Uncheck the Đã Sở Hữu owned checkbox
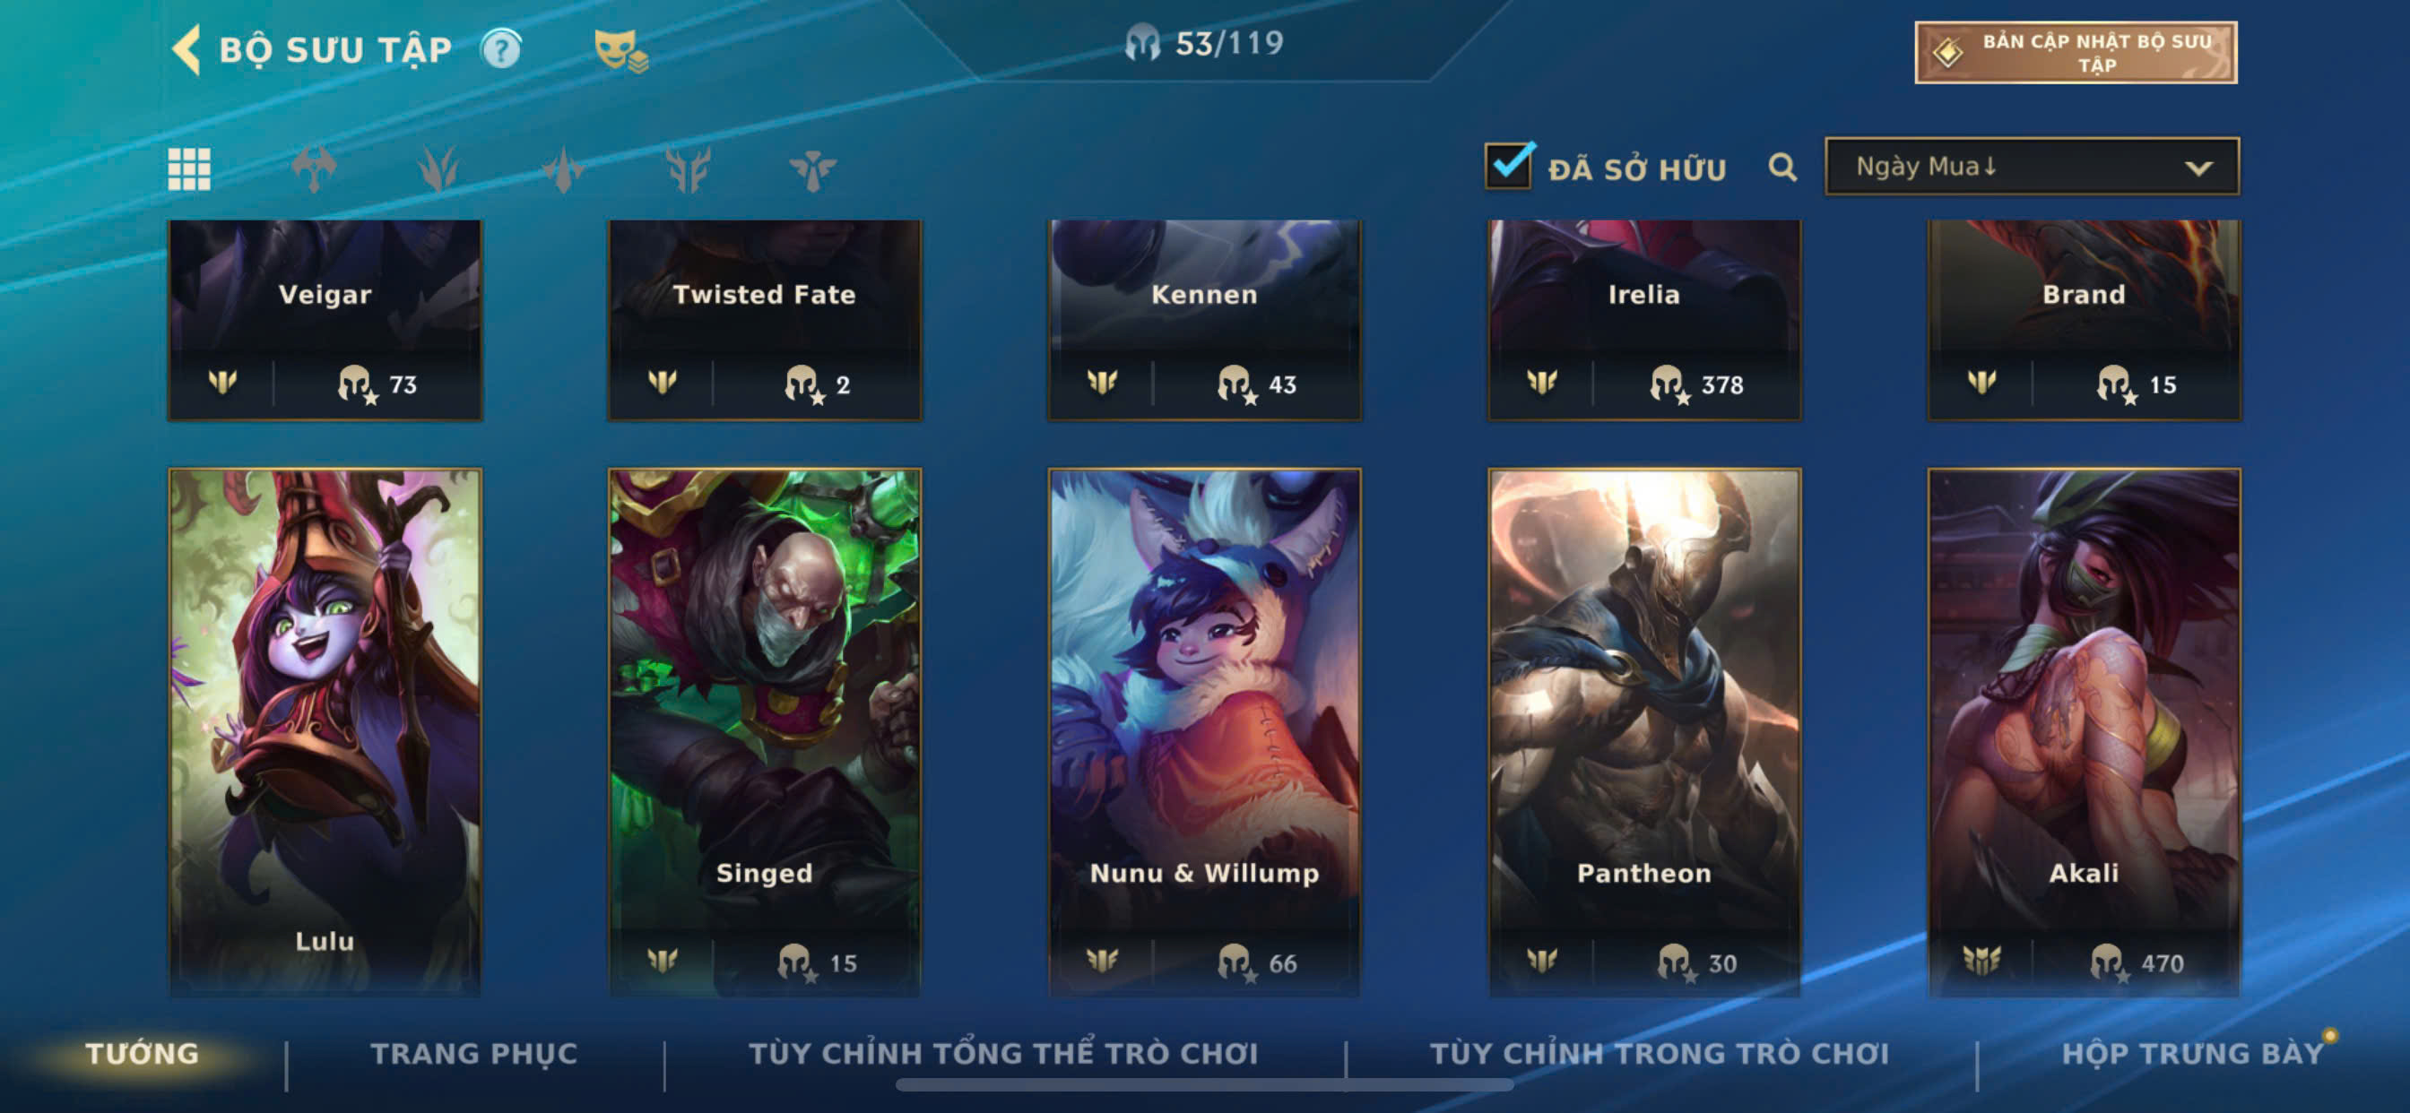This screenshot has height=1113, width=2410. [x=1508, y=167]
